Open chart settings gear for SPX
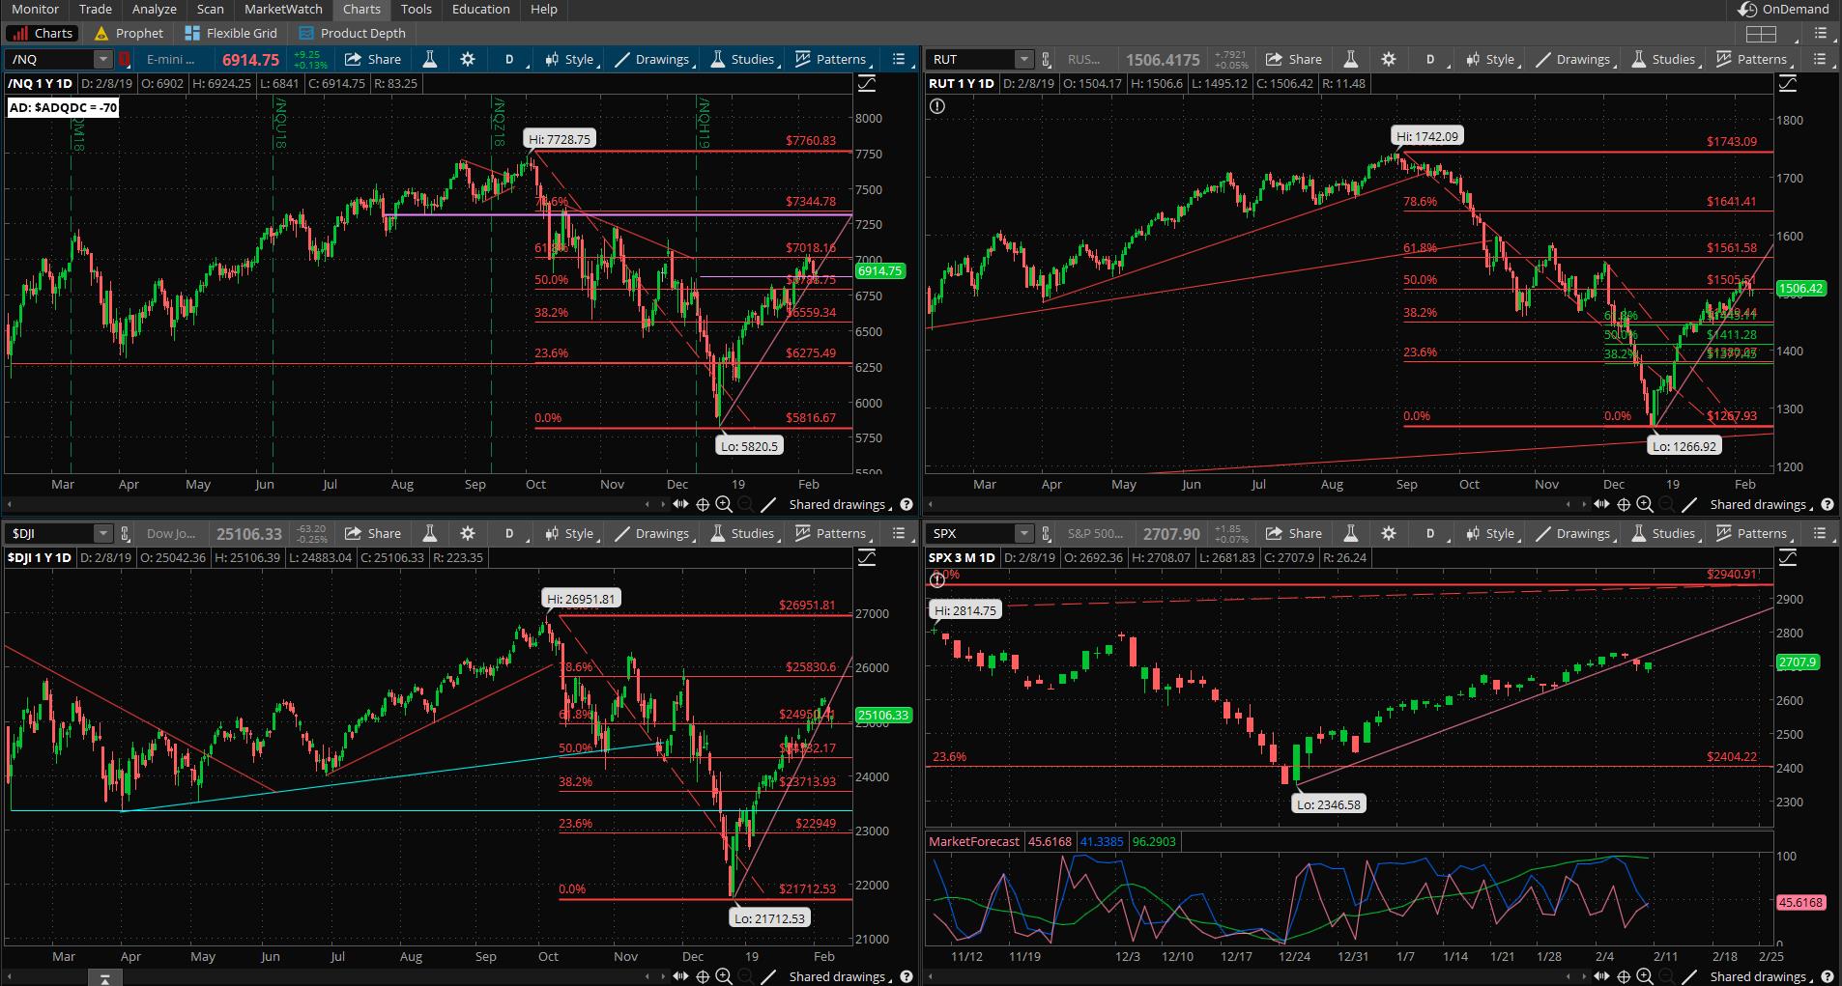The image size is (1842, 986). click(1389, 533)
